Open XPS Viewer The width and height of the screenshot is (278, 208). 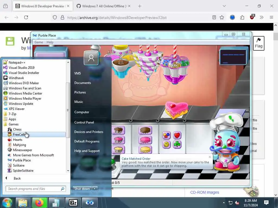[x=34, y=109]
